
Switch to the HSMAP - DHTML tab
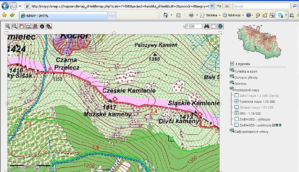64,16
